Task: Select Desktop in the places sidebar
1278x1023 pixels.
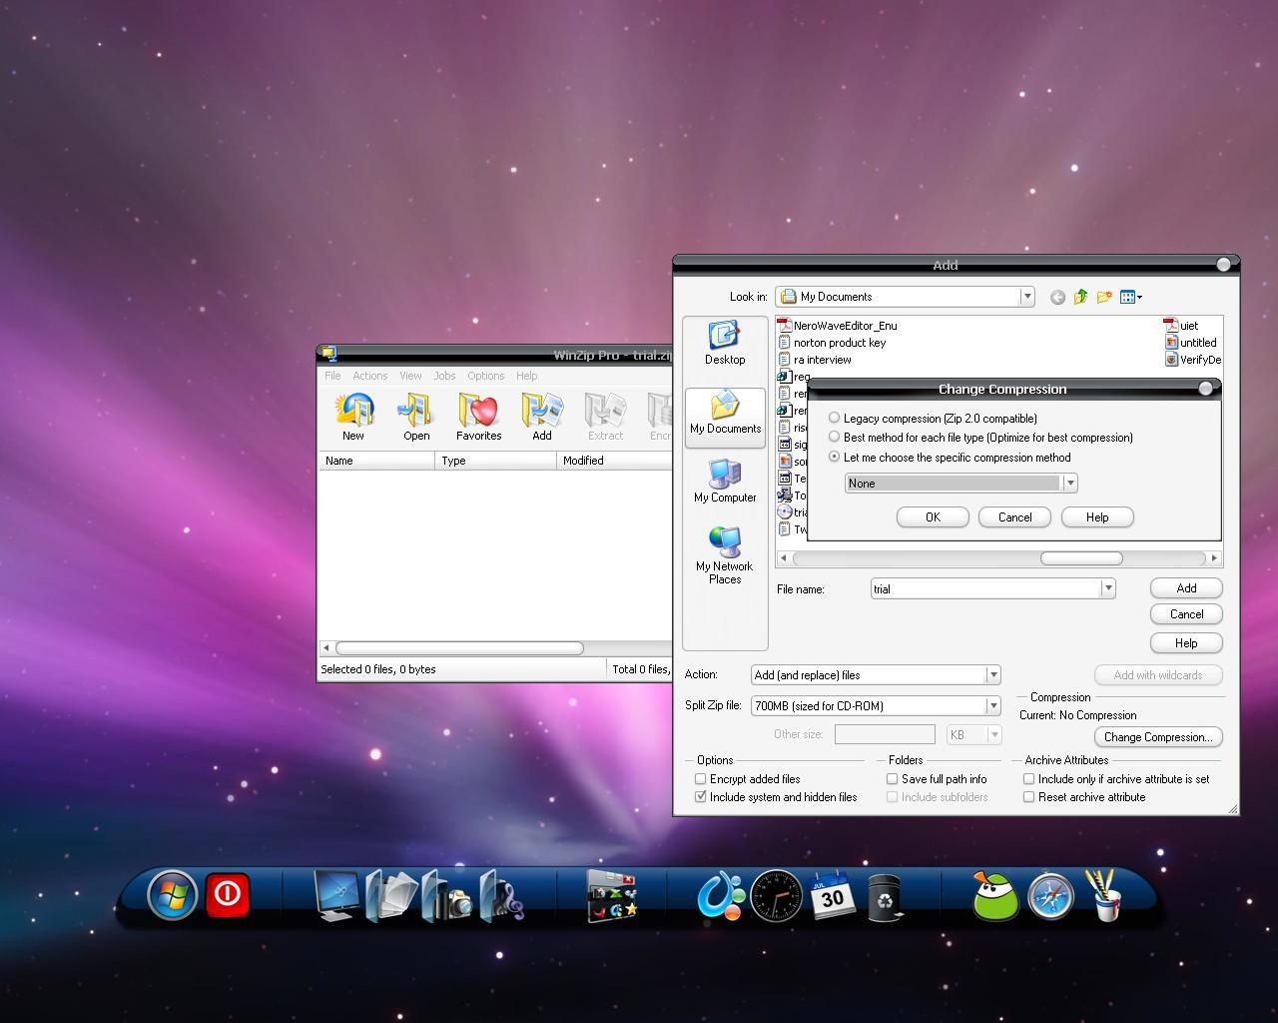Action: pos(725,343)
